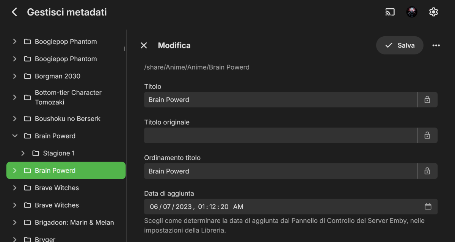Open the user profile avatar
The width and height of the screenshot is (455, 242).
pyautogui.click(x=412, y=12)
